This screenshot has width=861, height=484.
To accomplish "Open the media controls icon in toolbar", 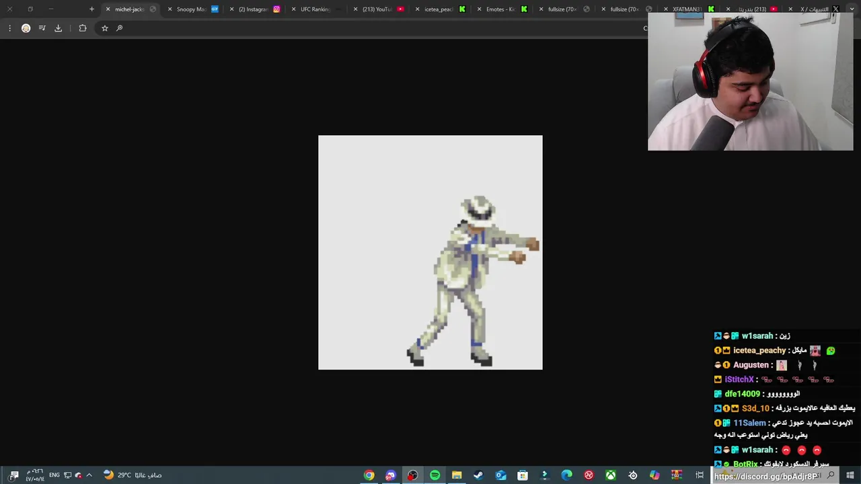I will (x=42, y=28).
